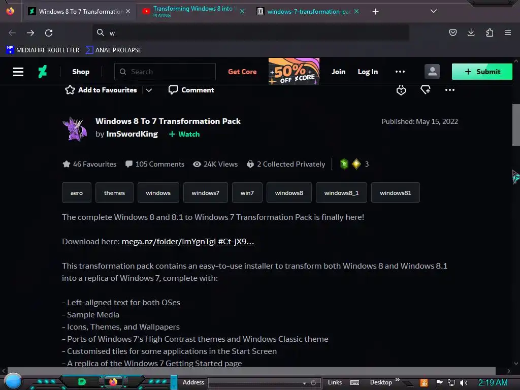Select the windows81 tag
520x390 pixels.
[x=395, y=192]
